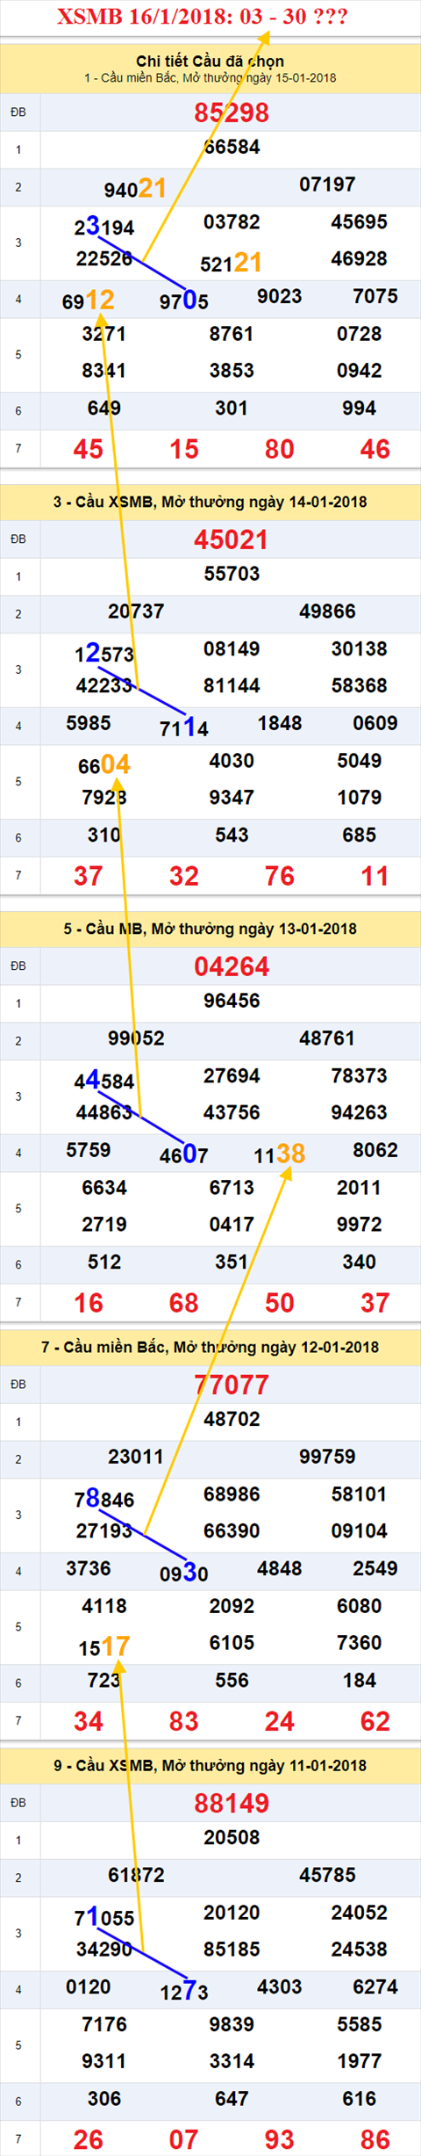Image resolution: width=421 pixels, height=2156 pixels.
Task: Click sixth prize number 556
Action: 232,1681
